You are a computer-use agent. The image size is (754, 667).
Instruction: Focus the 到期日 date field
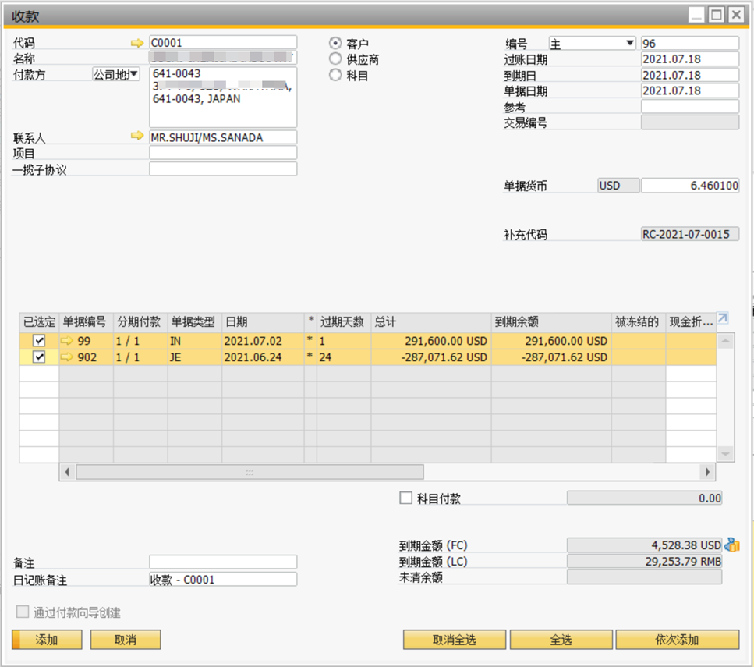click(x=690, y=75)
